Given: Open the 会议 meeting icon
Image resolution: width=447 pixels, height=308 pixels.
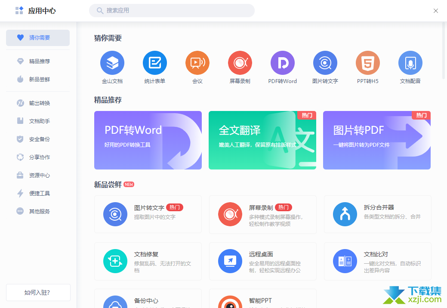Looking at the screenshot, I should (x=197, y=63).
